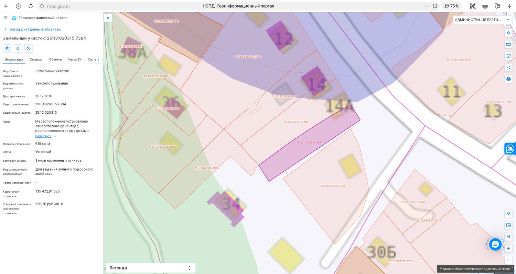The height and width of the screenshot is (274, 516).
Task: Click the geolocation arrow button on the map
Action: (508, 214)
